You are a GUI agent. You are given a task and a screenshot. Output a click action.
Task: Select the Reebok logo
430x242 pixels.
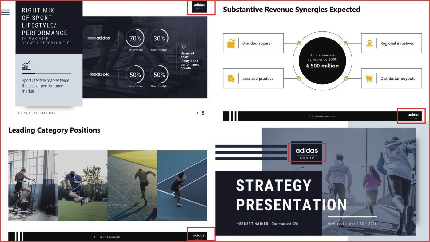pyautogui.click(x=99, y=74)
